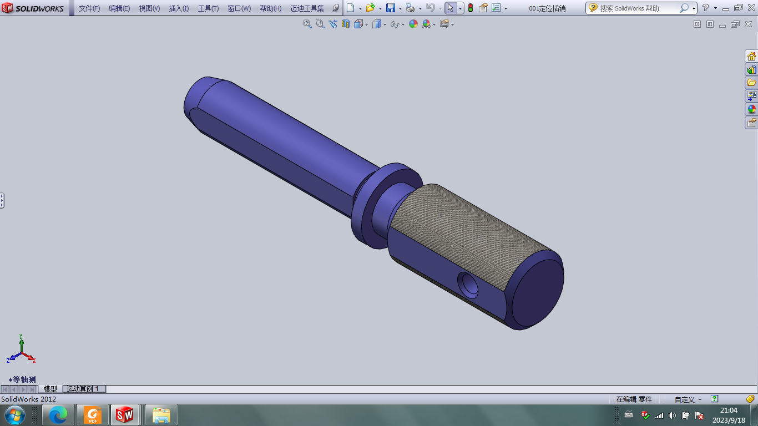
Task: Click the New document icon
Action: pos(350,8)
